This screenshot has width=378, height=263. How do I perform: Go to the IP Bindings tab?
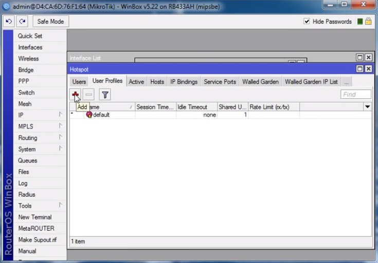(184, 82)
